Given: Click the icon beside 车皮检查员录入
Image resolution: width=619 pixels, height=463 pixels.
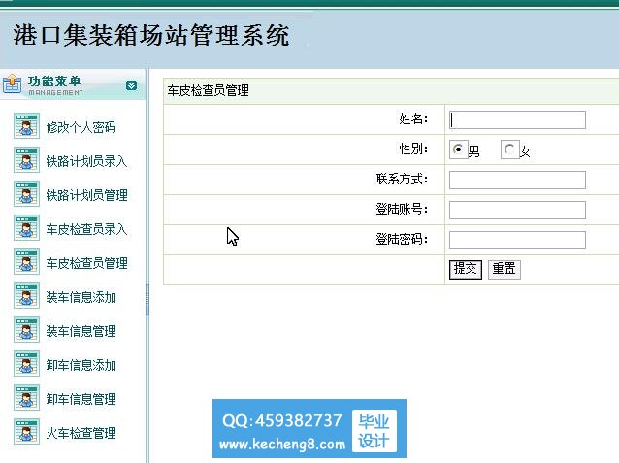Looking at the screenshot, I should [26, 228].
